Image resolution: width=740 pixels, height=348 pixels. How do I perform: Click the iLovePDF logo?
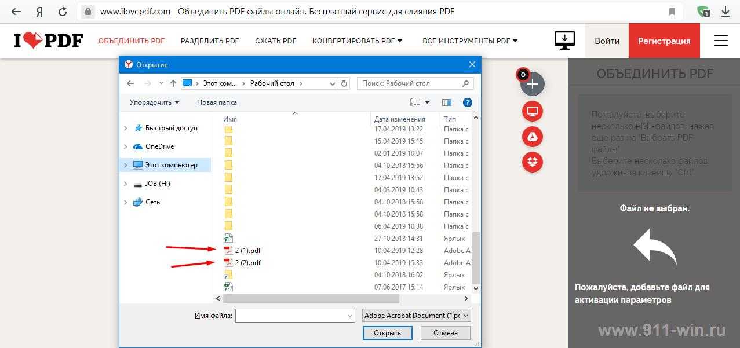tap(48, 41)
